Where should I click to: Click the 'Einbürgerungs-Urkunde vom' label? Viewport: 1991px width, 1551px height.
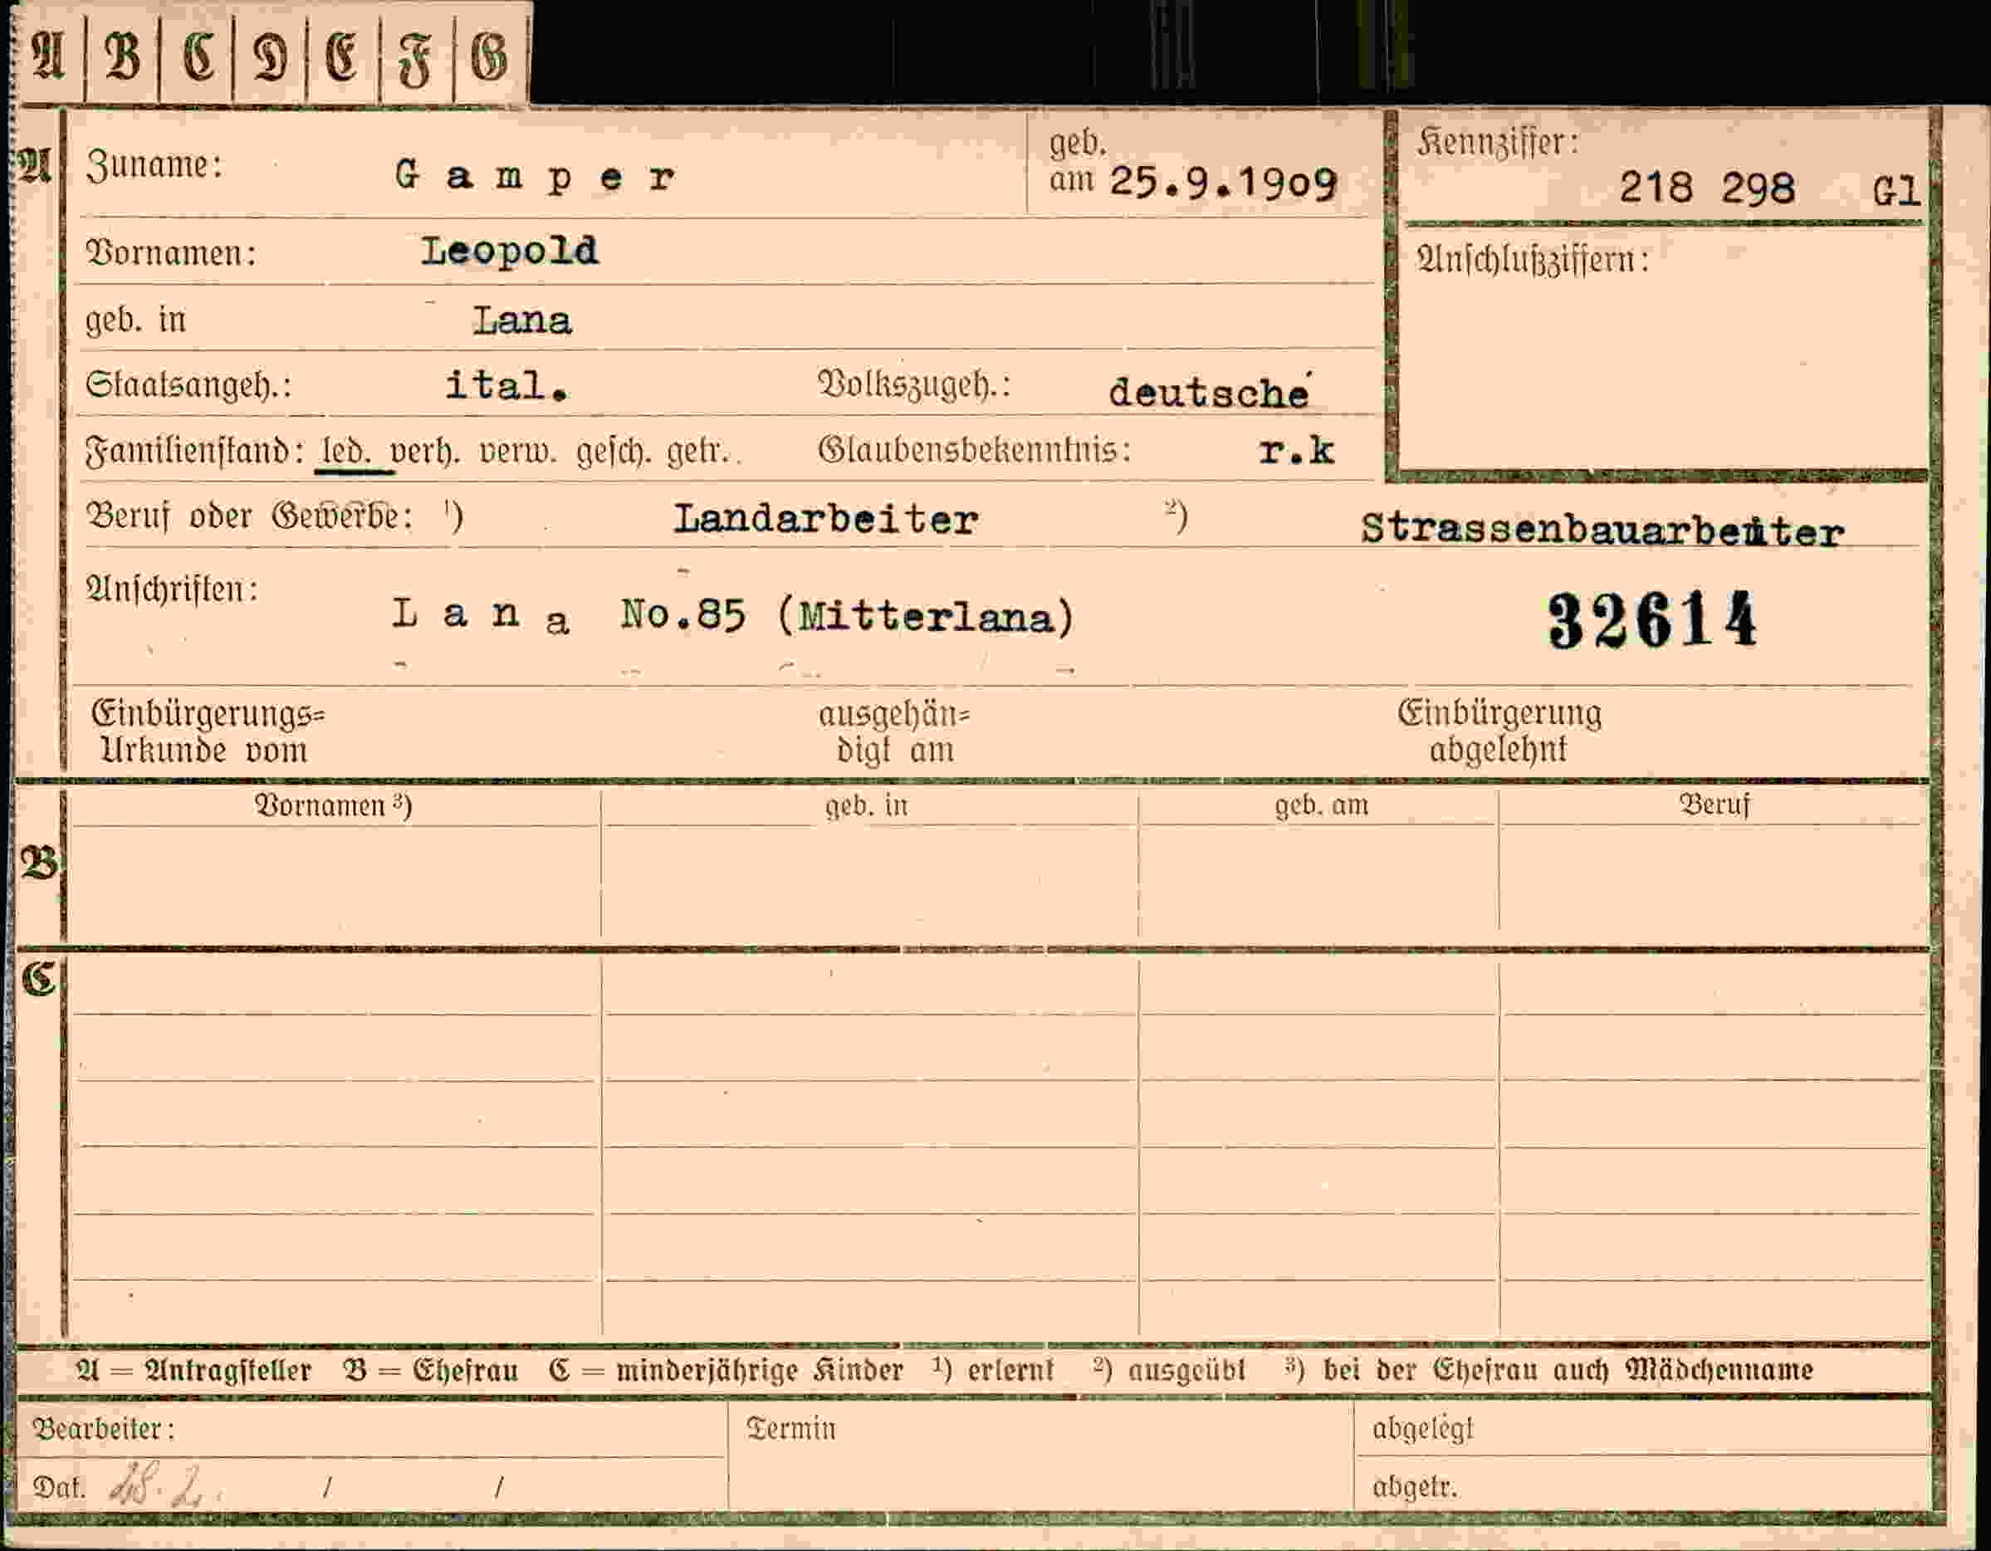coord(208,732)
